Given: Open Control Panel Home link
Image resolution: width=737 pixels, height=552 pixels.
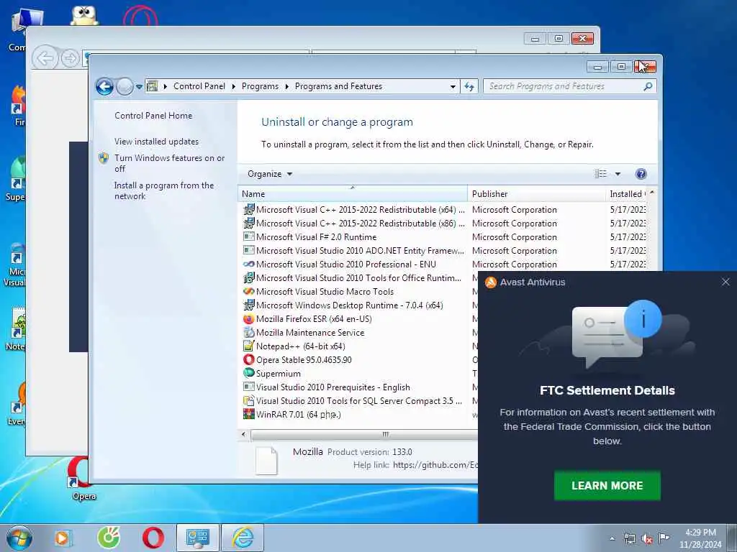Looking at the screenshot, I should (x=153, y=116).
